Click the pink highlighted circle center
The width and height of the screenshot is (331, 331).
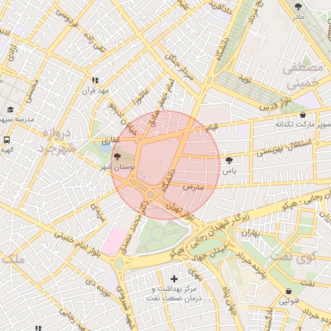165,165
